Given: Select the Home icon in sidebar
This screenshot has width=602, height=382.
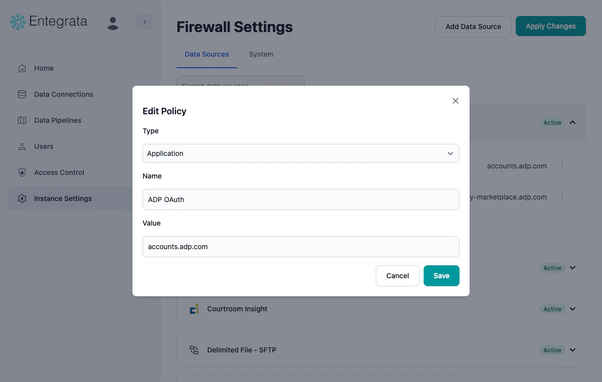Looking at the screenshot, I should tap(22, 68).
